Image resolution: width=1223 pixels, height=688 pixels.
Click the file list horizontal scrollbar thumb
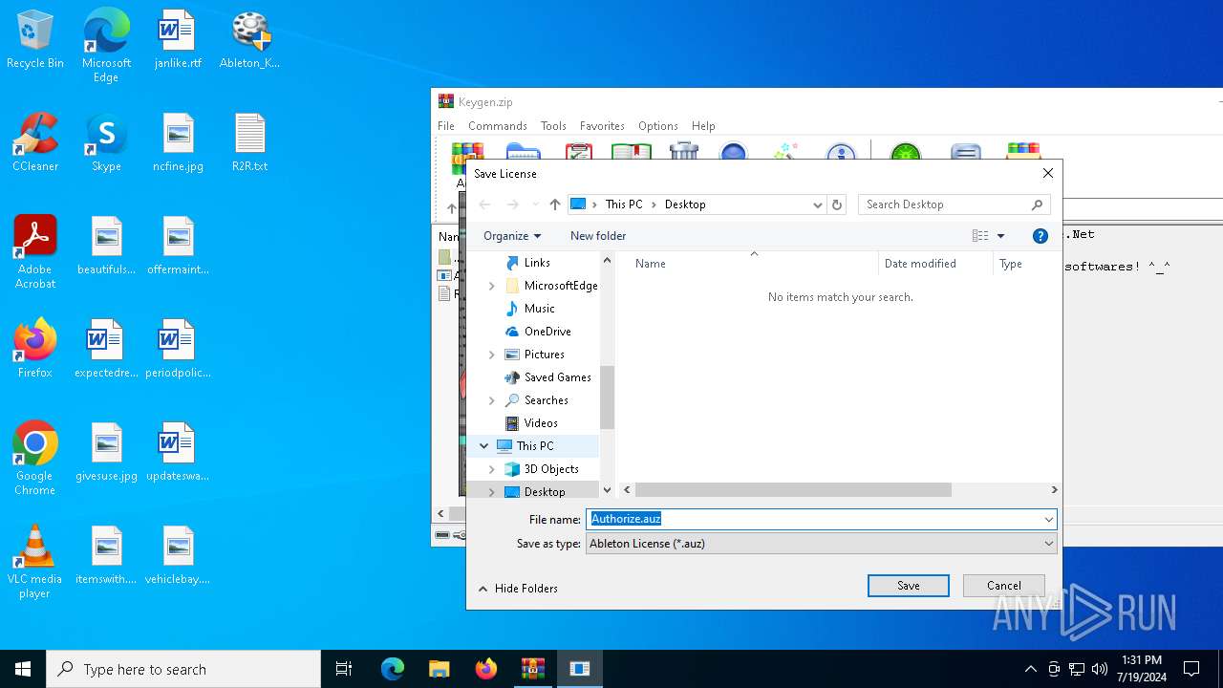click(793, 490)
